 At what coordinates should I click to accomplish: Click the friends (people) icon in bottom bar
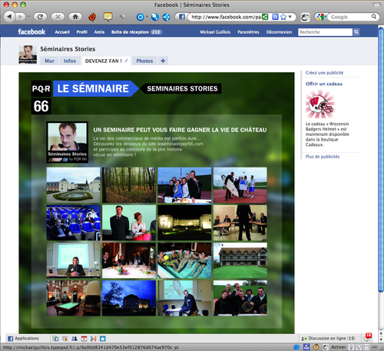[x=74, y=339]
